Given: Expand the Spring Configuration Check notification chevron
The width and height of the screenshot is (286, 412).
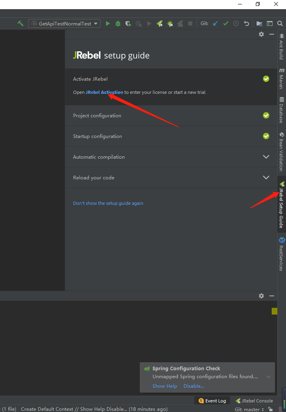Looking at the screenshot, I should pyautogui.click(x=269, y=377).
